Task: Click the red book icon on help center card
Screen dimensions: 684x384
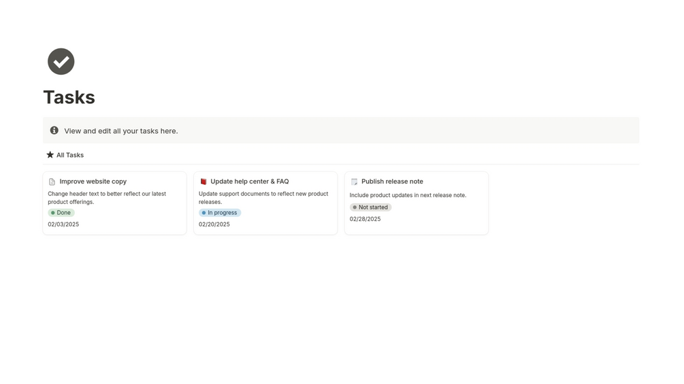Action: pos(203,182)
